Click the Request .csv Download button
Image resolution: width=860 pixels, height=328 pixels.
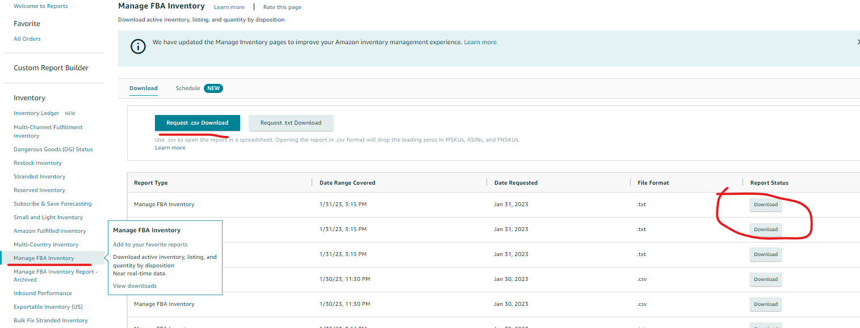[x=198, y=123]
